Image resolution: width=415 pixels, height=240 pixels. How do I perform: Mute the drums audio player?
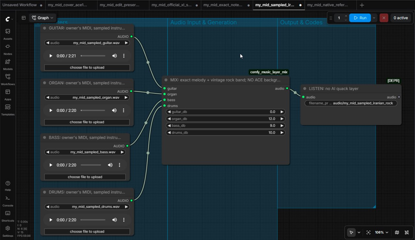pyautogui.click(x=114, y=220)
